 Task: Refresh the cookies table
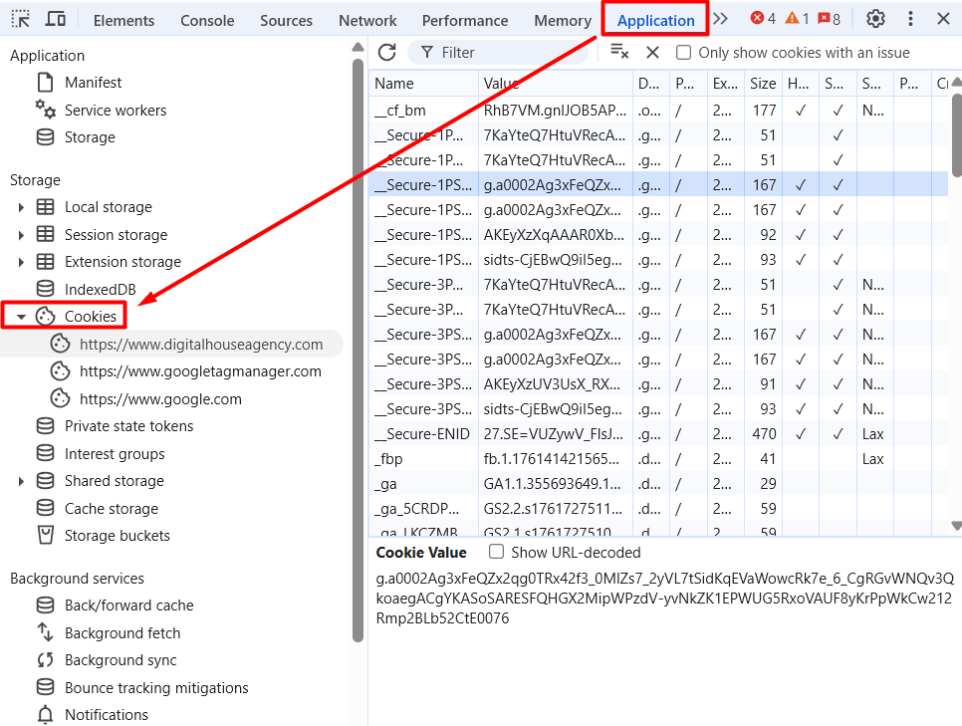point(387,52)
